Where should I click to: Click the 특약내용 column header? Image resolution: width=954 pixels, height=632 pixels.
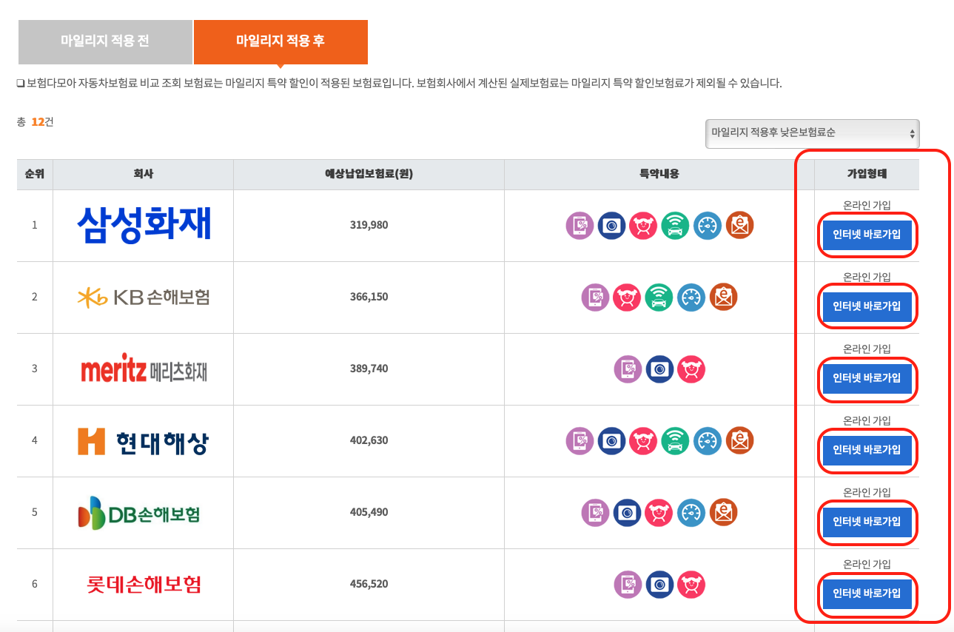click(x=659, y=175)
